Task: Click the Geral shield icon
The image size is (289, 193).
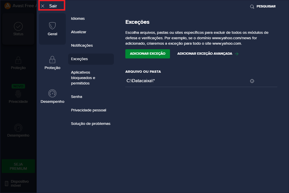Action: [52, 26]
